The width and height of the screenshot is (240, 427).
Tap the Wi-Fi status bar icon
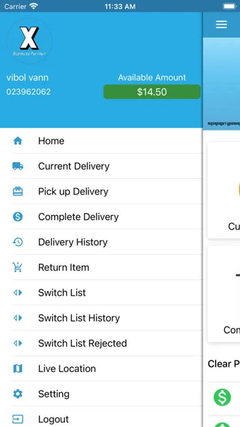(34, 6)
